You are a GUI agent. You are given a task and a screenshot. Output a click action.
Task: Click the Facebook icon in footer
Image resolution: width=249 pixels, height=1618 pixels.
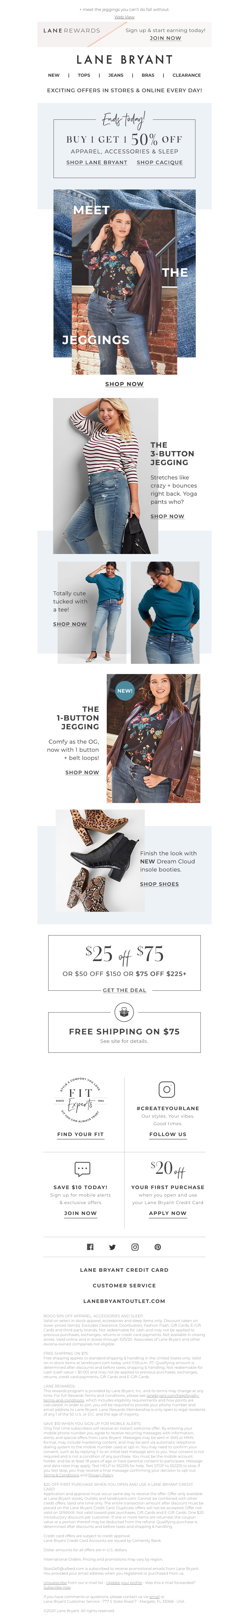[90, 1247]
